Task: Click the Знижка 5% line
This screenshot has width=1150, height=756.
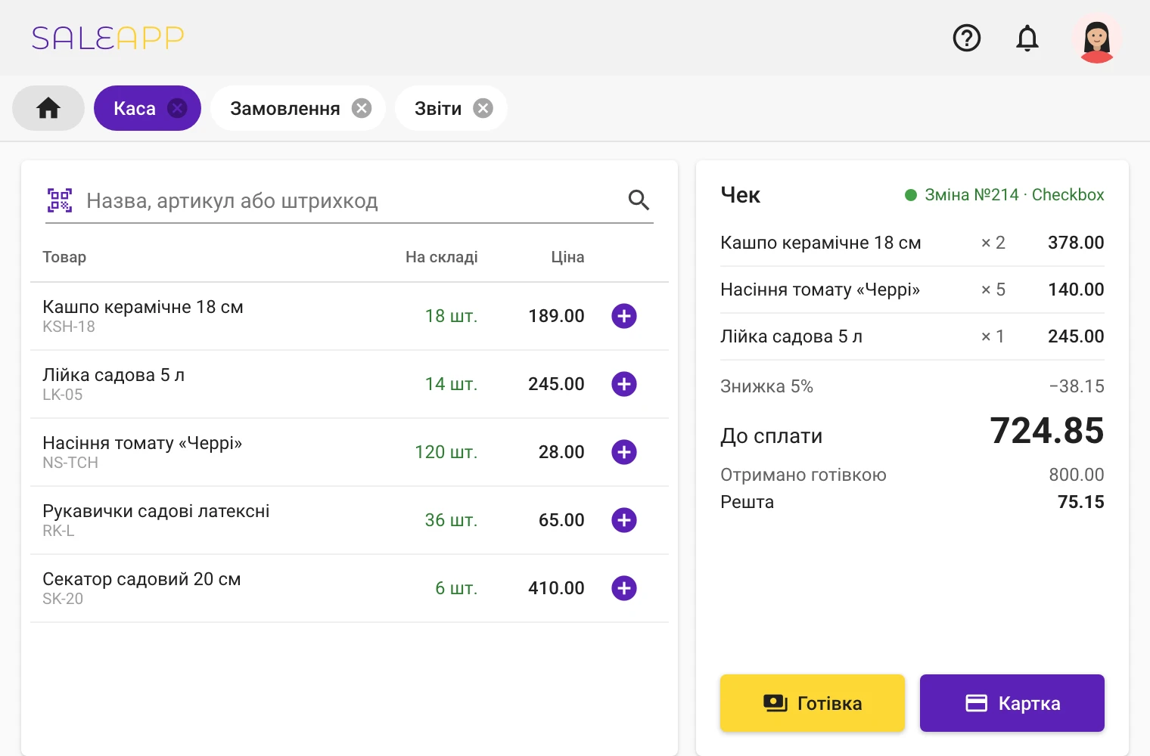Action: click(912, 386)
